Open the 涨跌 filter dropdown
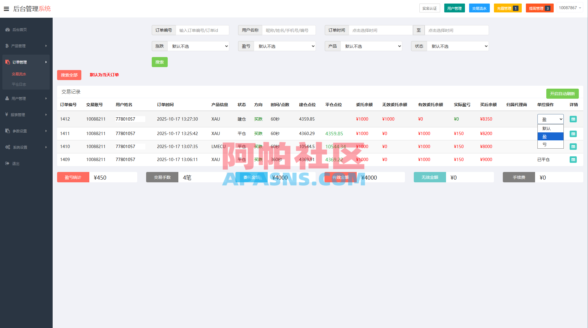 (198, 46)
